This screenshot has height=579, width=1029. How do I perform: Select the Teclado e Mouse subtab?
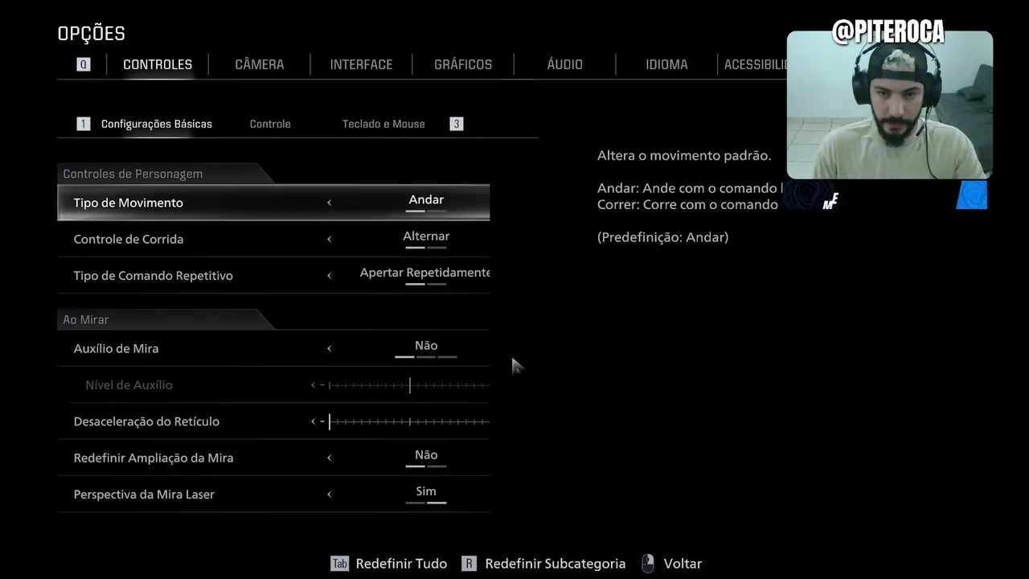tap(383, 124)
